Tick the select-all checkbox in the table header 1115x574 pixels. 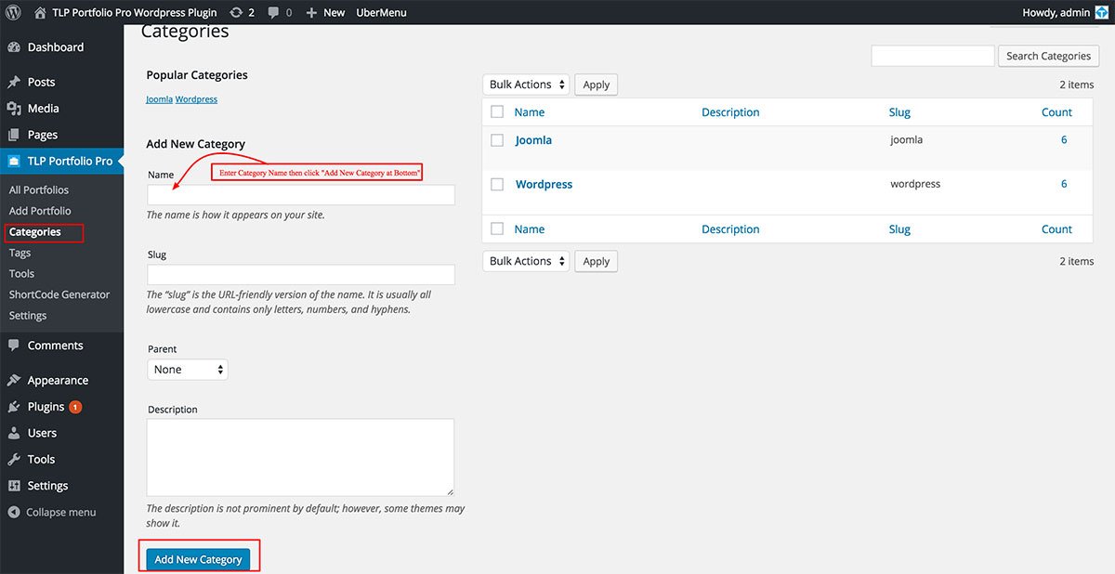497,111
